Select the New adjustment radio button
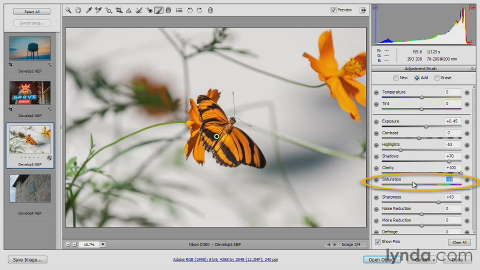 click(396, 78)
